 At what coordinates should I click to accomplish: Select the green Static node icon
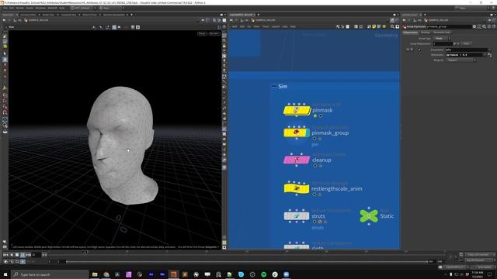point(369,216)
